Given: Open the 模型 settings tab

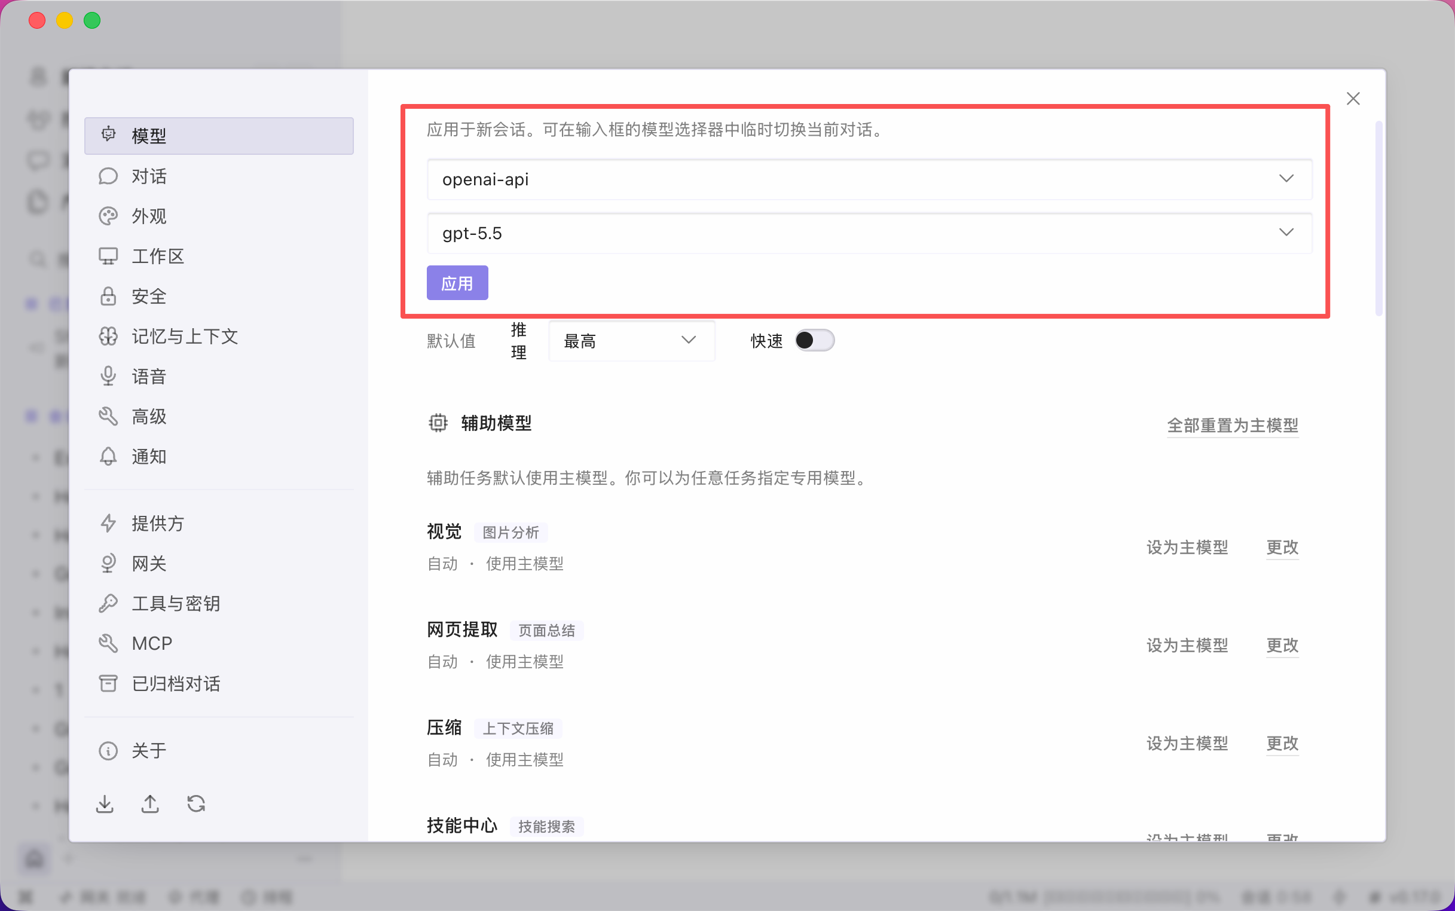Looking at the screenshot, I should coord(219,136).
